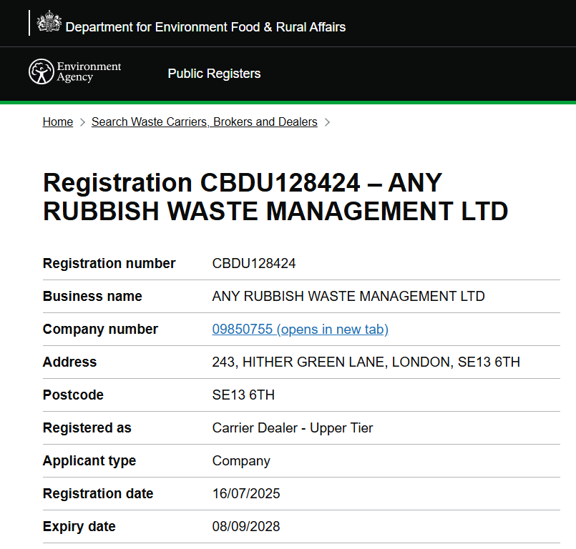Open the Search Waste Carriers, Brokers and Dealers page

point(204,122)
